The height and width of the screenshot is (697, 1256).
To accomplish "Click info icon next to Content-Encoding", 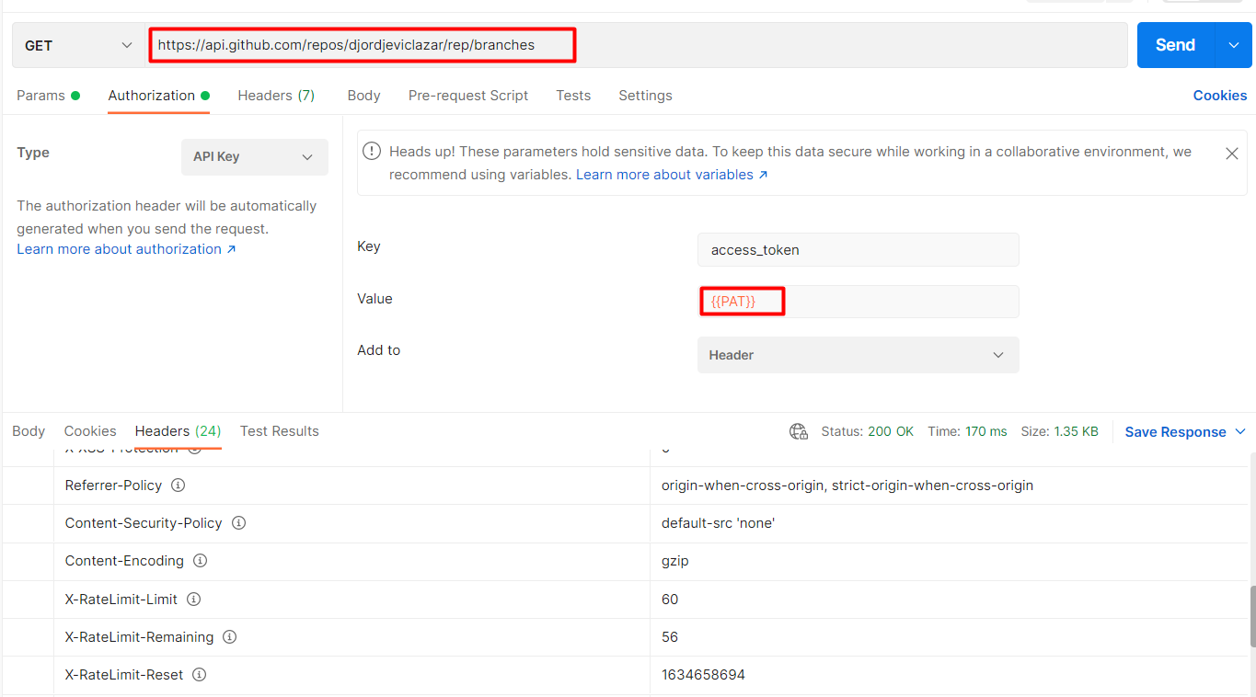I will click(200, 561).
